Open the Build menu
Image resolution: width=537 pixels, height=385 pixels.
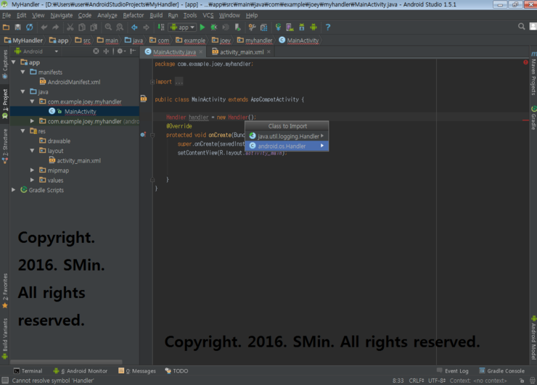[156, 15]
